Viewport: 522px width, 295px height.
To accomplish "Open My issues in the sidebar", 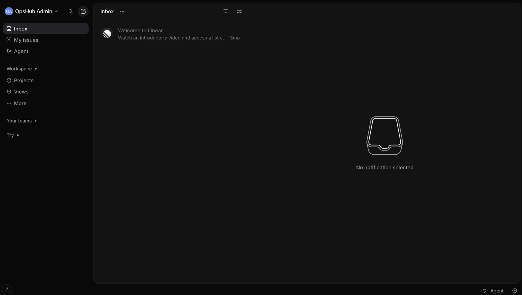I will [x=46, y=40].
